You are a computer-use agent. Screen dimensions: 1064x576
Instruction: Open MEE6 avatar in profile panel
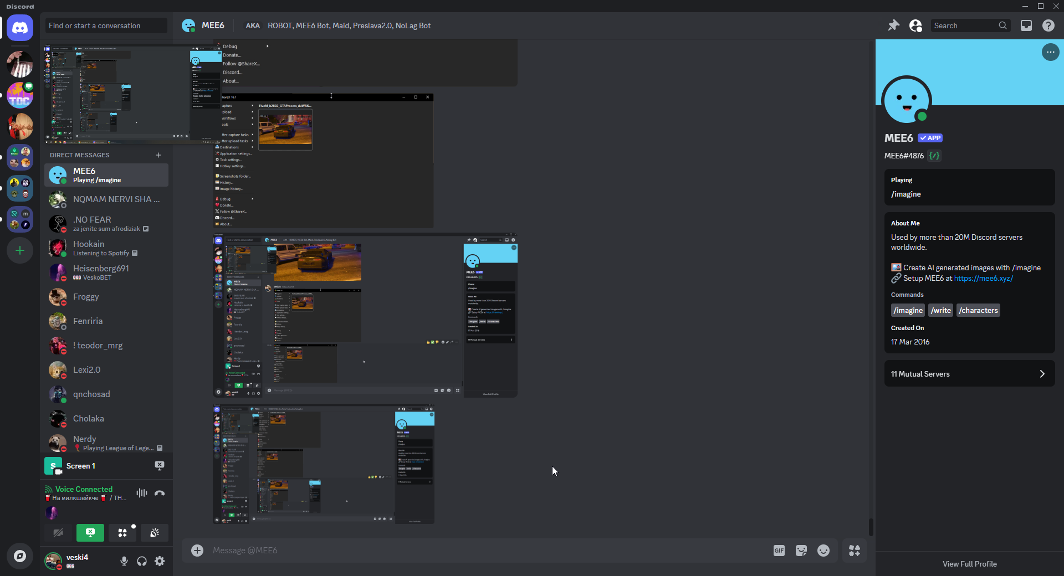pos(907,100)
